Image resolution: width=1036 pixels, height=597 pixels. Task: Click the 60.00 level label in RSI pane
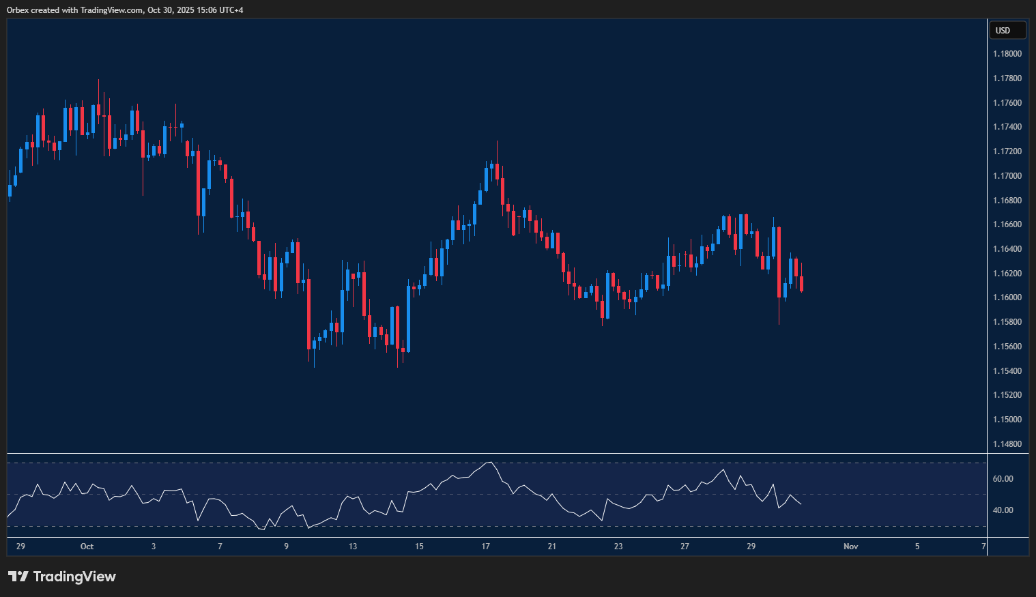1003,478
